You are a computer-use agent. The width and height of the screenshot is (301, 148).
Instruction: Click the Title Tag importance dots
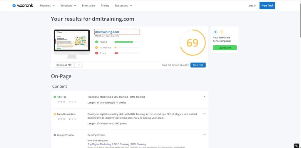pos(67,101)
